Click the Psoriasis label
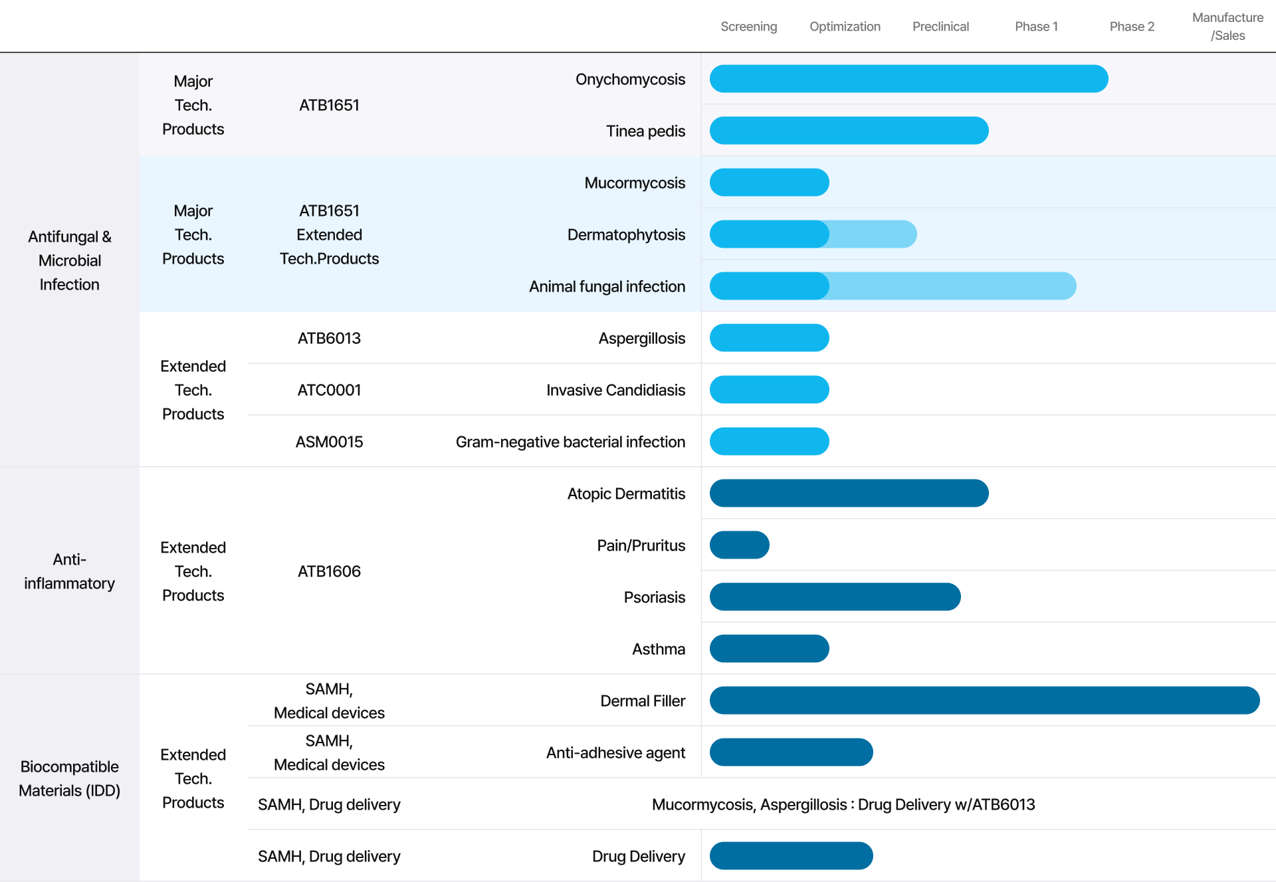Viewport: 1276px width, 882px height. pos(654,598)
